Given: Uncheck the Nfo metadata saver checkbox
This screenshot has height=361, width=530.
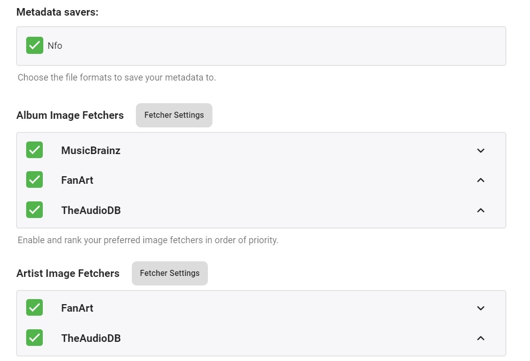Looking at the screenshot, I should [x=35, y=45].
